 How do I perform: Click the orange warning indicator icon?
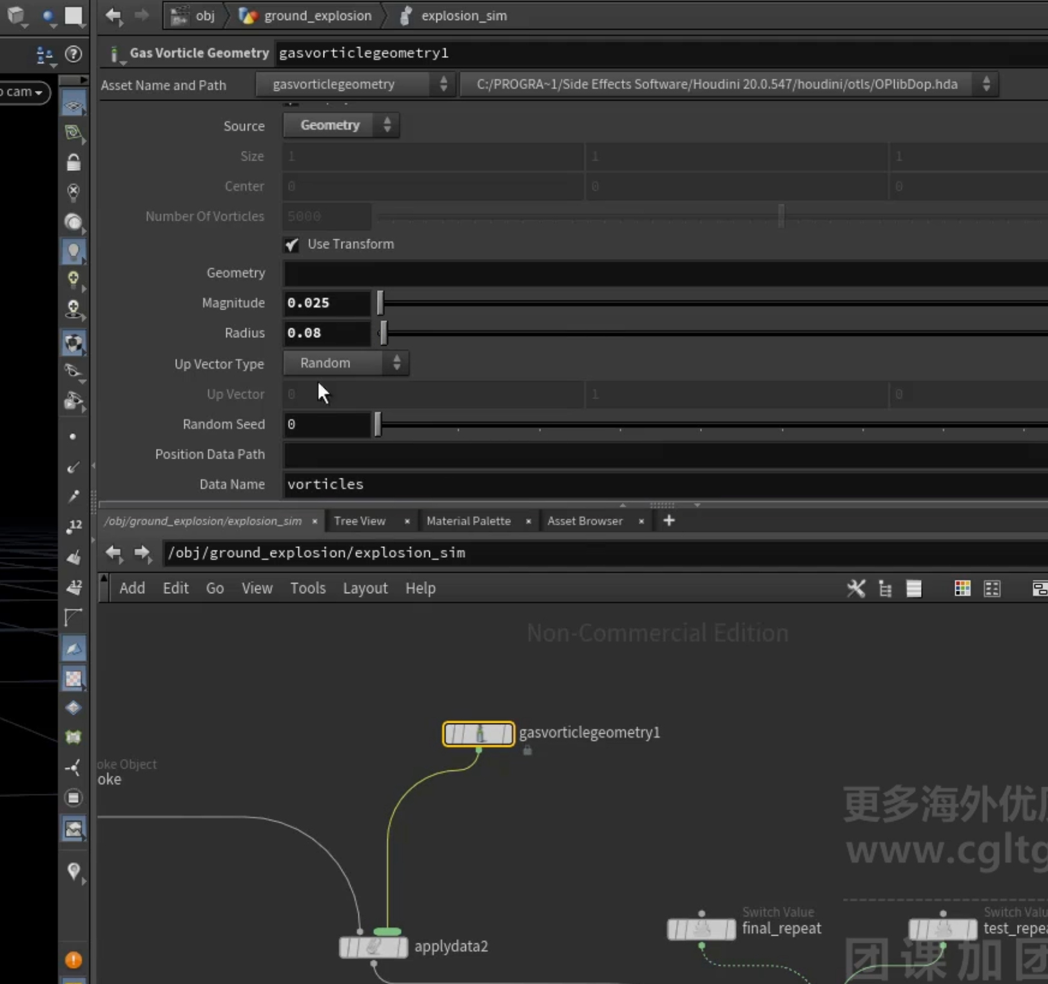click(x=73, y=960)
